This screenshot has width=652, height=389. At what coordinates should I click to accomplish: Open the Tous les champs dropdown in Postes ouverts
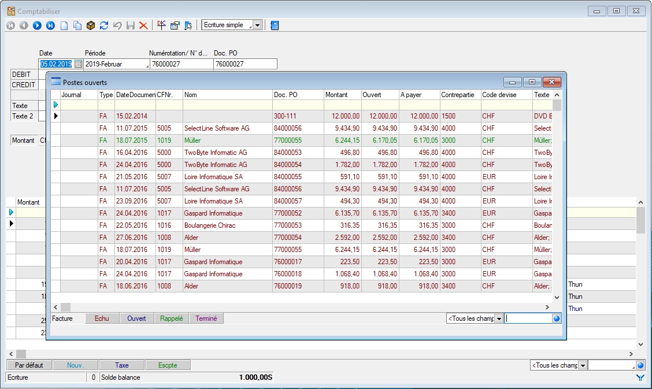pyautogui.click(x=498, y=318)
